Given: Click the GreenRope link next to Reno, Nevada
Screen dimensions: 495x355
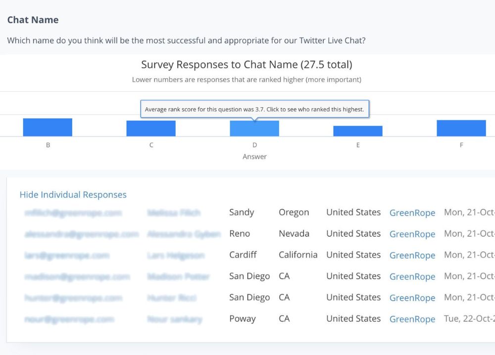Looking at the screenshot, I should point(412,234).
